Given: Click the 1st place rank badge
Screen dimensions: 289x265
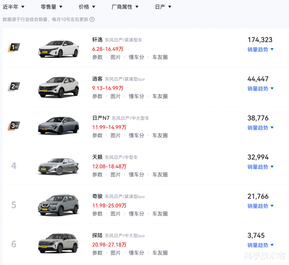Looking at the screenshot, I should [14, 48].
